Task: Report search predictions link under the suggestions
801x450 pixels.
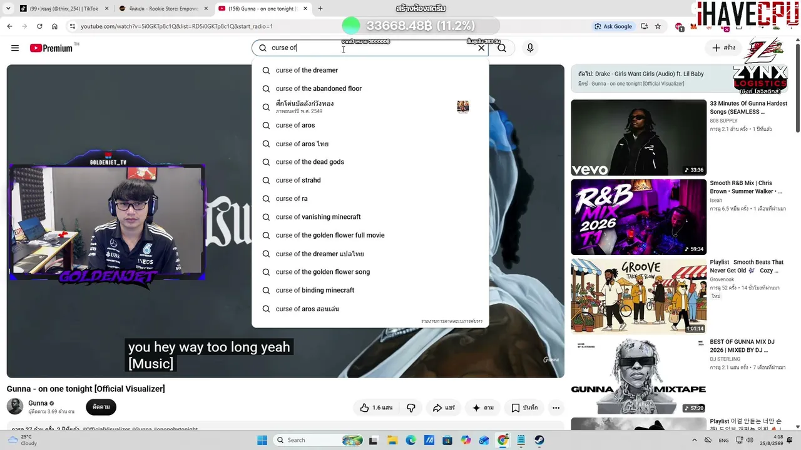Action: tap(451, 321)
